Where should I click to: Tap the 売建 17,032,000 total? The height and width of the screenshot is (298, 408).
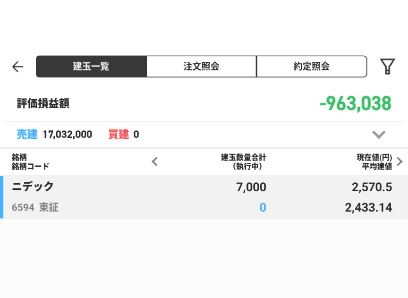pos(55,135)
